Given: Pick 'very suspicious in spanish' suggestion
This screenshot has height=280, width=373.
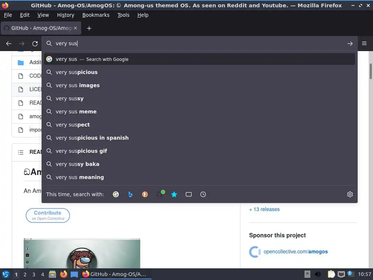Looking at the screenshot, I should point(199,137).
